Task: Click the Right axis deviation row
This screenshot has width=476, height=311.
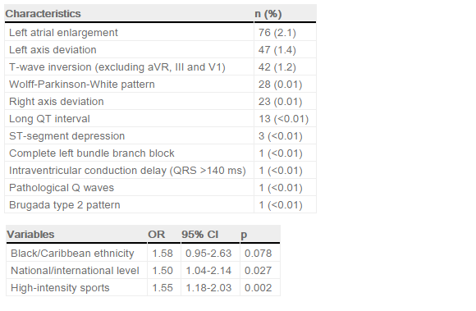Action: point(160,101)
